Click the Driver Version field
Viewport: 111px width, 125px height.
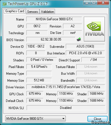[66, 87]
